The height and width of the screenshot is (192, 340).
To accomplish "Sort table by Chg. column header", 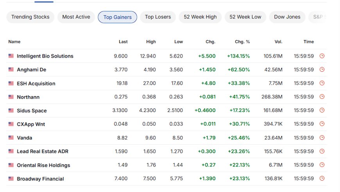I will coord(211,42).
